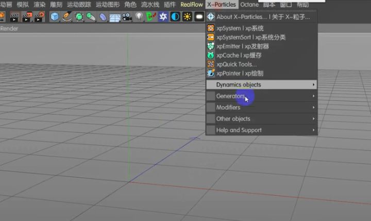Choose xpSystem from the X-Particles menu
The image size is (371, 221).
(261, 28)
